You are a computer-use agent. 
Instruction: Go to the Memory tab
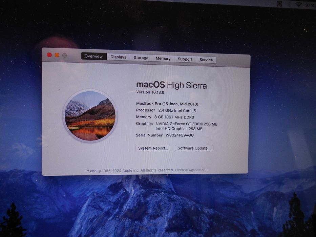[x=163, y=59]
